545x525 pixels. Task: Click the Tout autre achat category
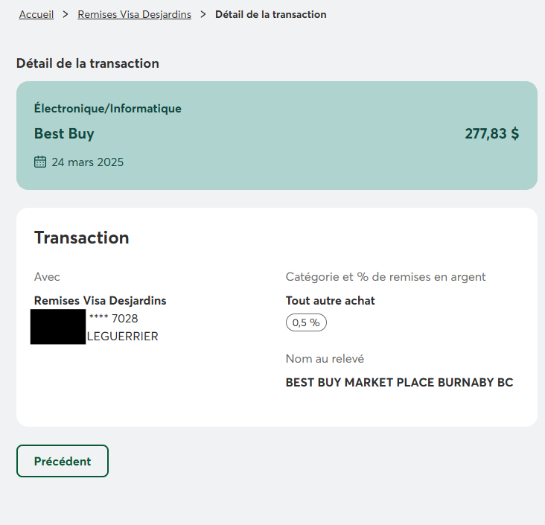click(x=331, y=301)
